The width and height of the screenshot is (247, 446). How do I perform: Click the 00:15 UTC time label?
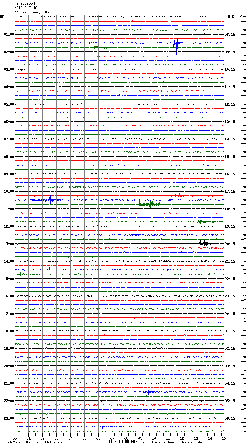pos(230,314)
